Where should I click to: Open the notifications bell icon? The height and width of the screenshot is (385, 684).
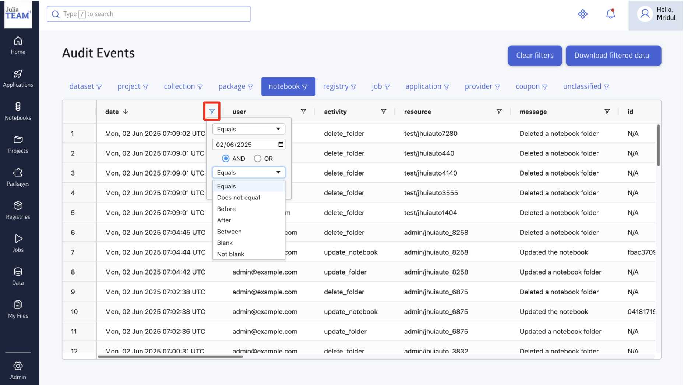click(610, 14)
